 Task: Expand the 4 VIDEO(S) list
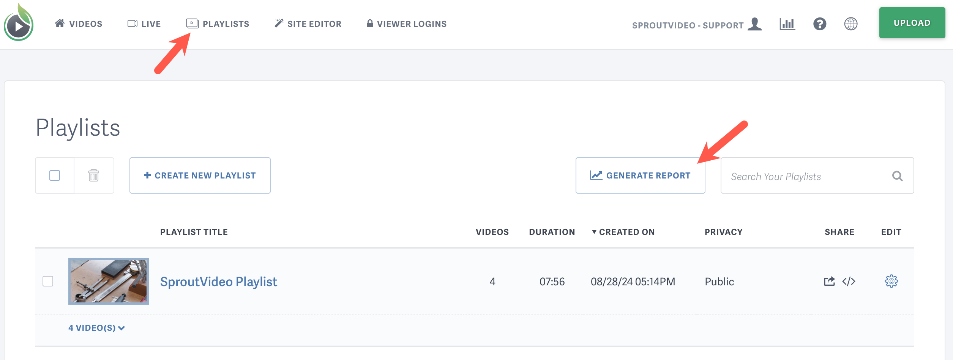[96, 328]
